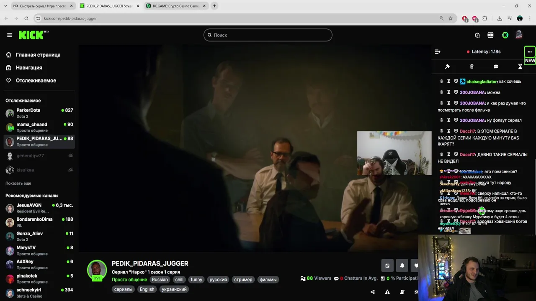Open schneckyirl recommended channel
The image size is (536, 301).
[39, 293]
